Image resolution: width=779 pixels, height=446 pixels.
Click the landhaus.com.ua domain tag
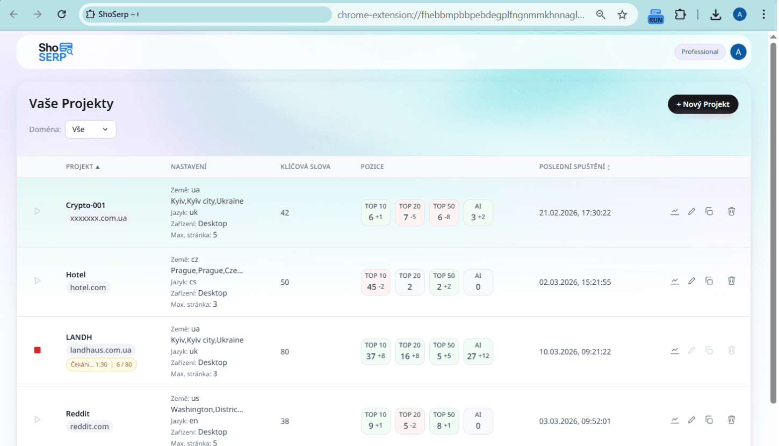101,350
